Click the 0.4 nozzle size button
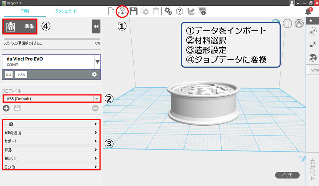This screenshot has height=186, width=319. coord(9,75)
